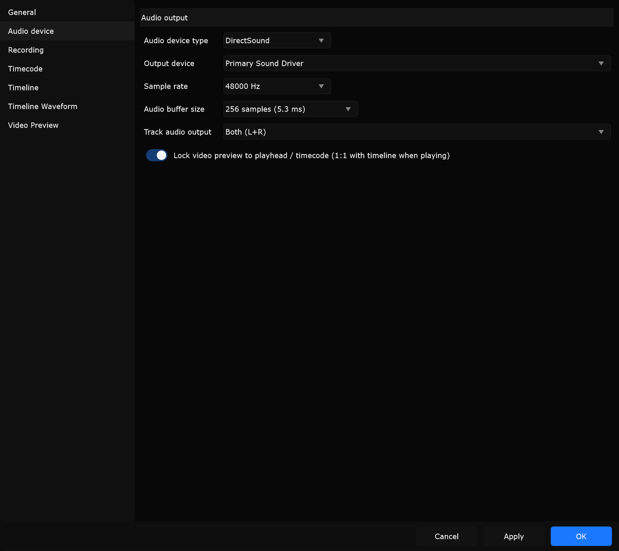The image size is (619, 551).
Task: Open the Audio device type DirectSound dropdown
Action: [x=277, y=40]
